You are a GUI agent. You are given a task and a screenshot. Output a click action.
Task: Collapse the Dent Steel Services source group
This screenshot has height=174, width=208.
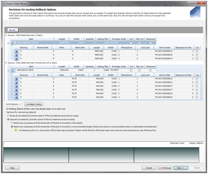pos(6,63)
